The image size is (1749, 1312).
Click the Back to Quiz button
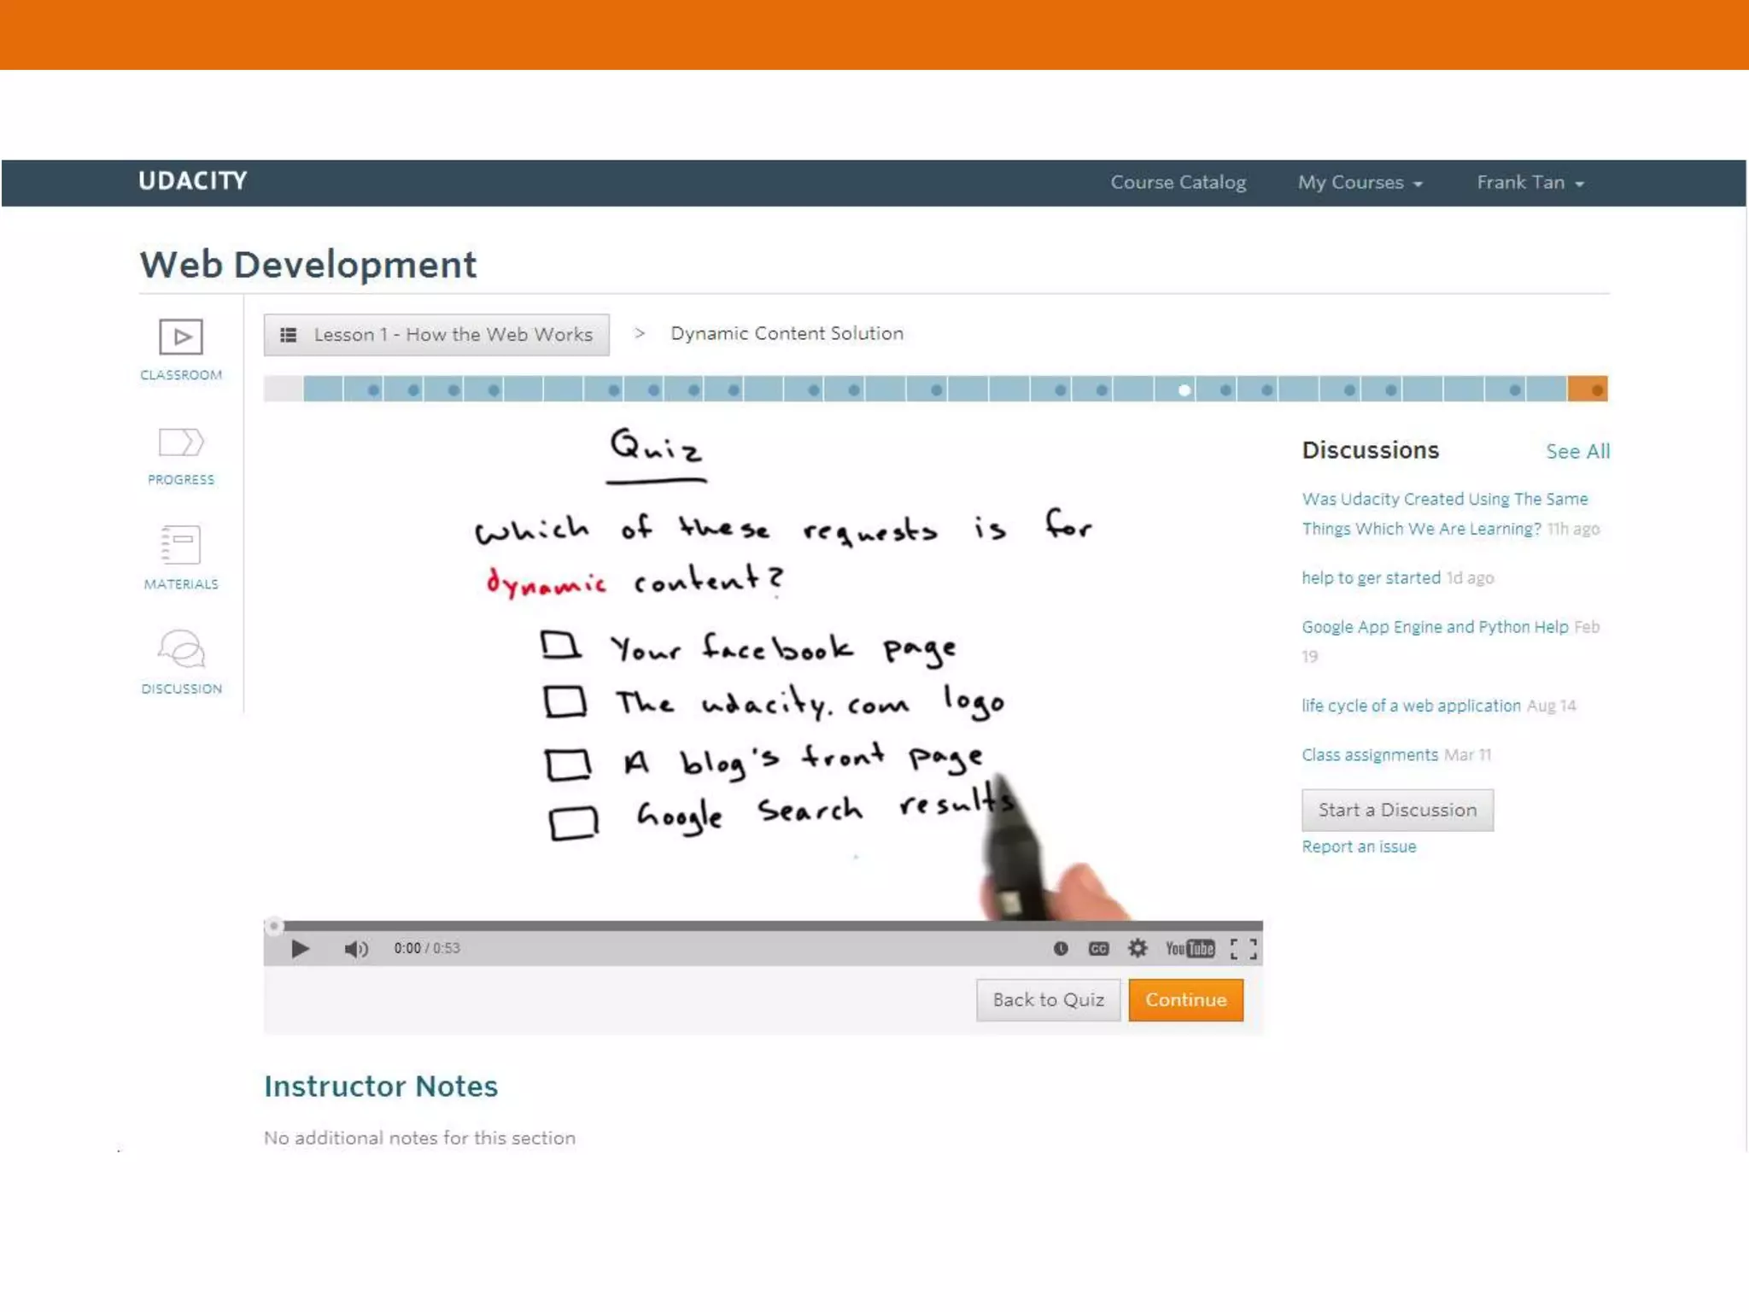point(1048,999)
